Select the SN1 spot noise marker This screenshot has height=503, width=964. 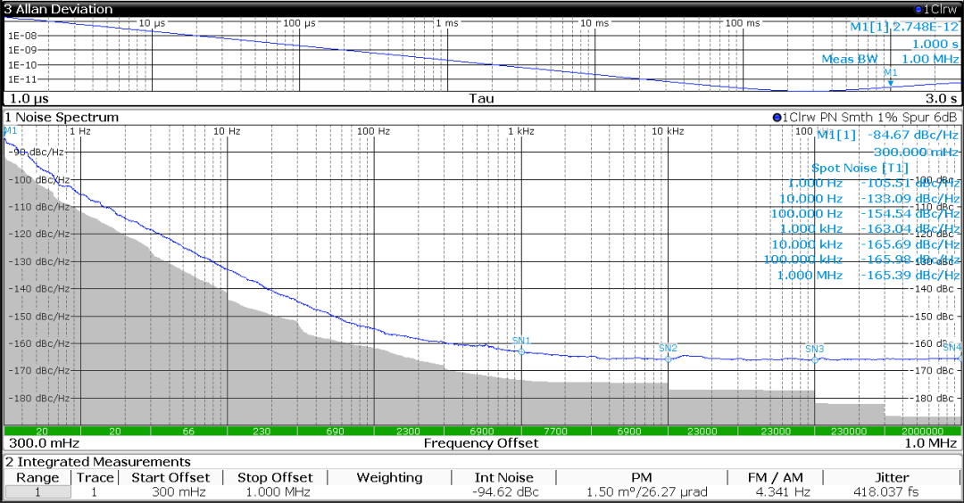pyautogui.click(x=521, y=352)
